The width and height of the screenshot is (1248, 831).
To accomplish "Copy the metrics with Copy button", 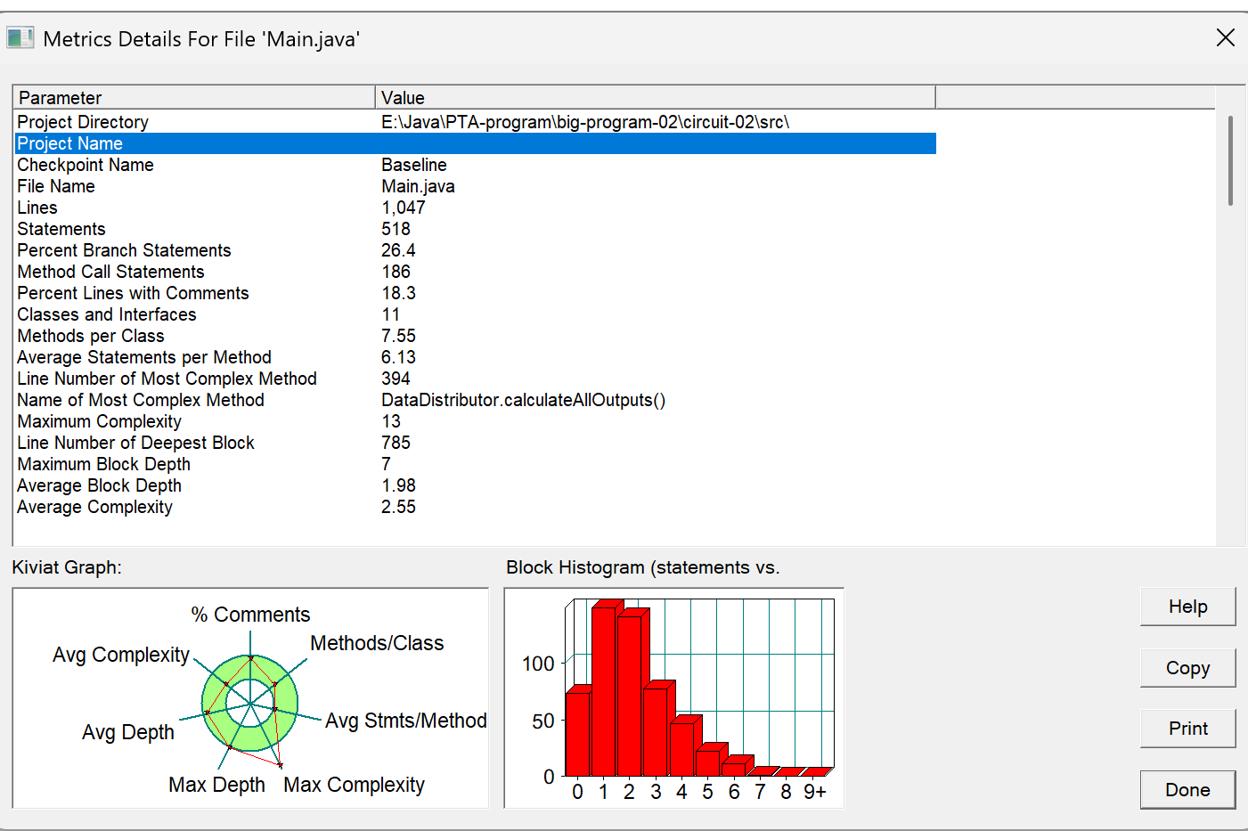I will (1187, 668).
